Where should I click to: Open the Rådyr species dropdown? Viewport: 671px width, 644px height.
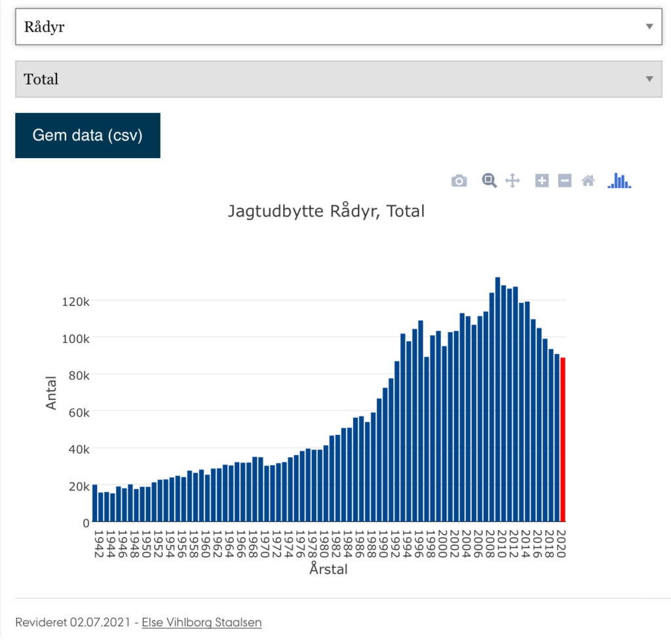338,27
